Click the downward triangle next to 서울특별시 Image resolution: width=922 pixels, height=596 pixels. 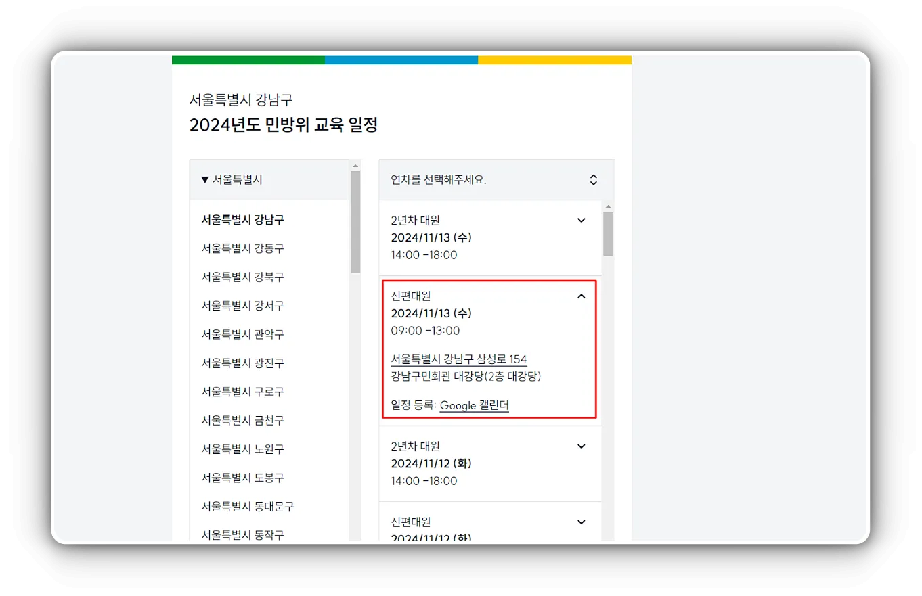(204, 179)
